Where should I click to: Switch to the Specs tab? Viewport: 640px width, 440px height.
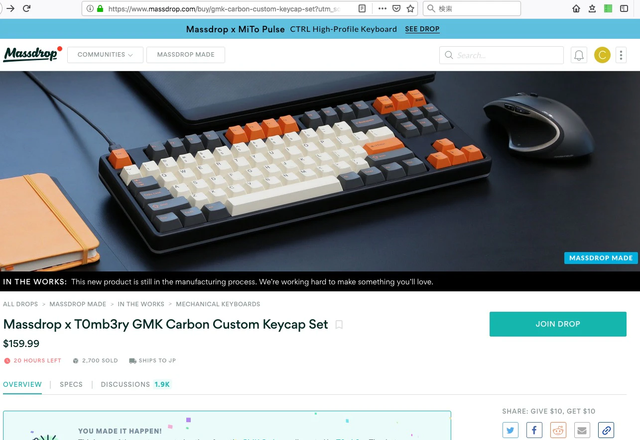[71, 384]
